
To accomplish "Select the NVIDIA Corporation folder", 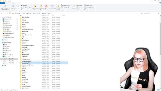I will [x=26, y=86].
